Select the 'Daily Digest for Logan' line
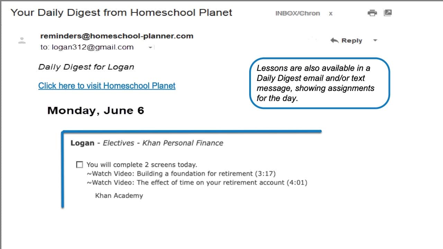443x249 pixels. [86, 67]
